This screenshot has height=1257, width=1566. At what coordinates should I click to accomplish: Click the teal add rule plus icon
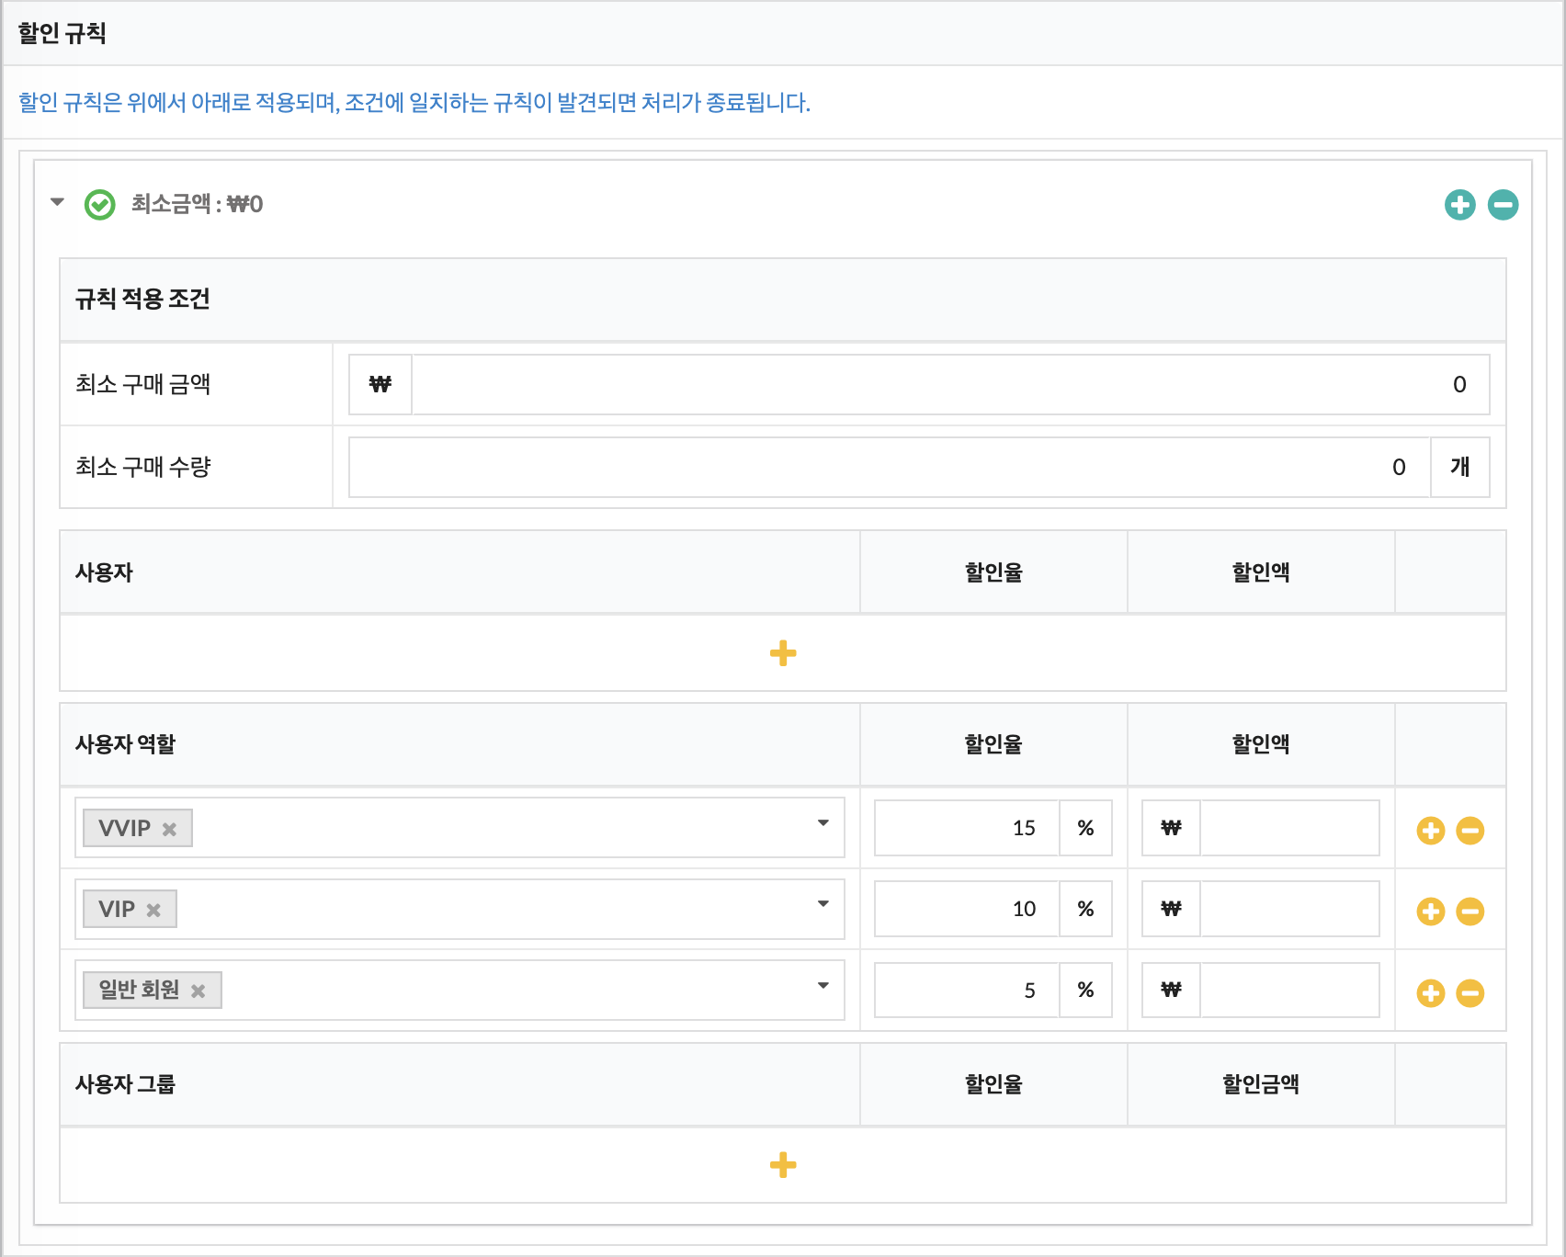tap(1459, 204)
